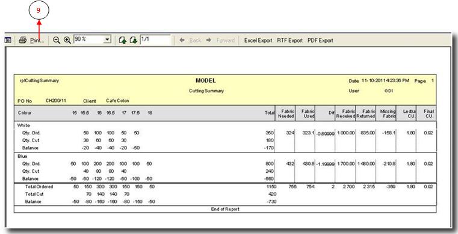Click the Missing Fabric column header
The height and width of the screenshot is (234, 458).
pos(388,113)
